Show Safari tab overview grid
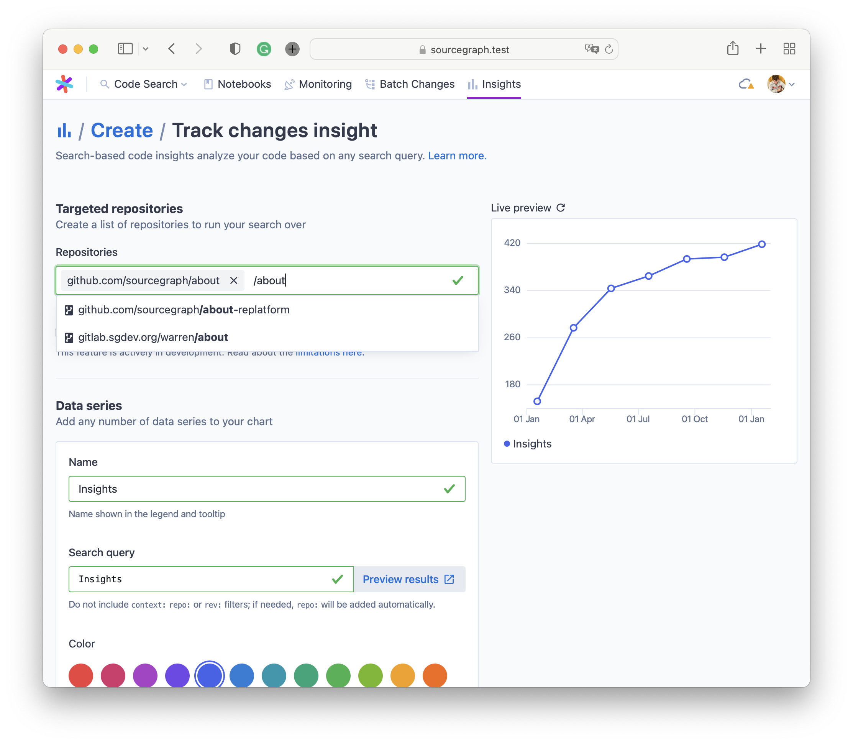Screen dimensions: 853x744 point(789,49)
